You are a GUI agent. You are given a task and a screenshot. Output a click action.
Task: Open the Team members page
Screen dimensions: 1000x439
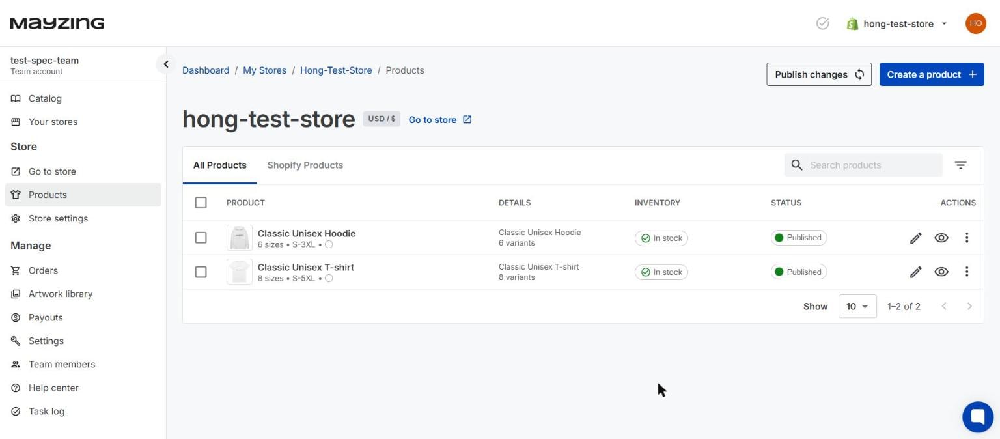(x=83, y=364)
